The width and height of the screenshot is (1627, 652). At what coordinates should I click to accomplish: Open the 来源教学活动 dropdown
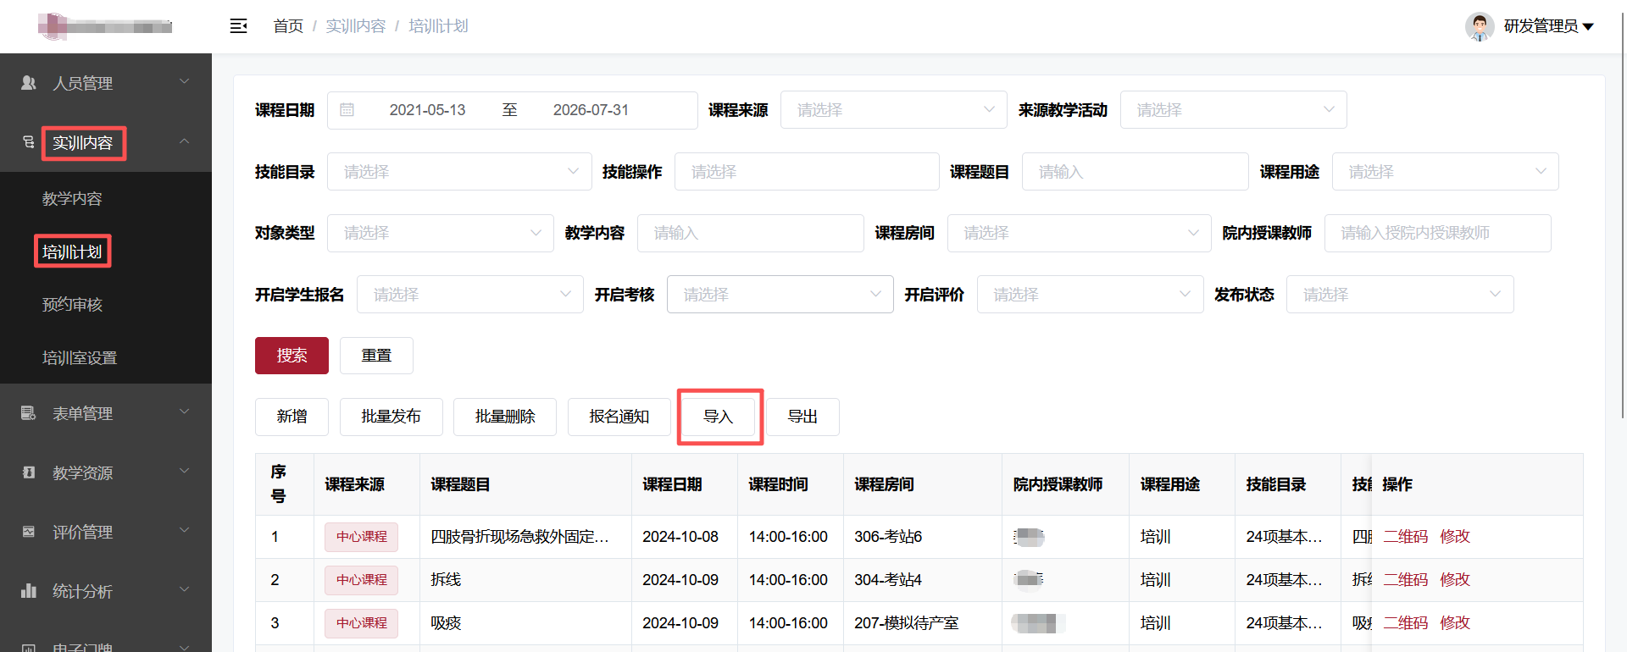tap(1233, 110)
